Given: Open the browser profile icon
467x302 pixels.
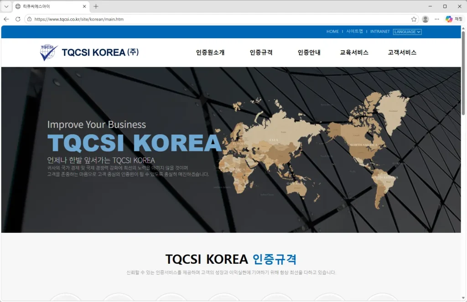Looking at the screenshot, I should pyautogui.click(x=425, y=19).
